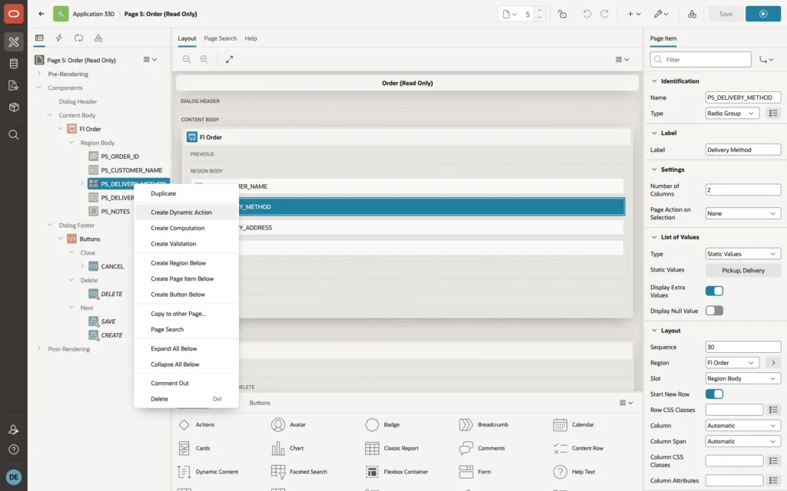Switch to Page Shared Components tab icon

[x=98, y=38]
